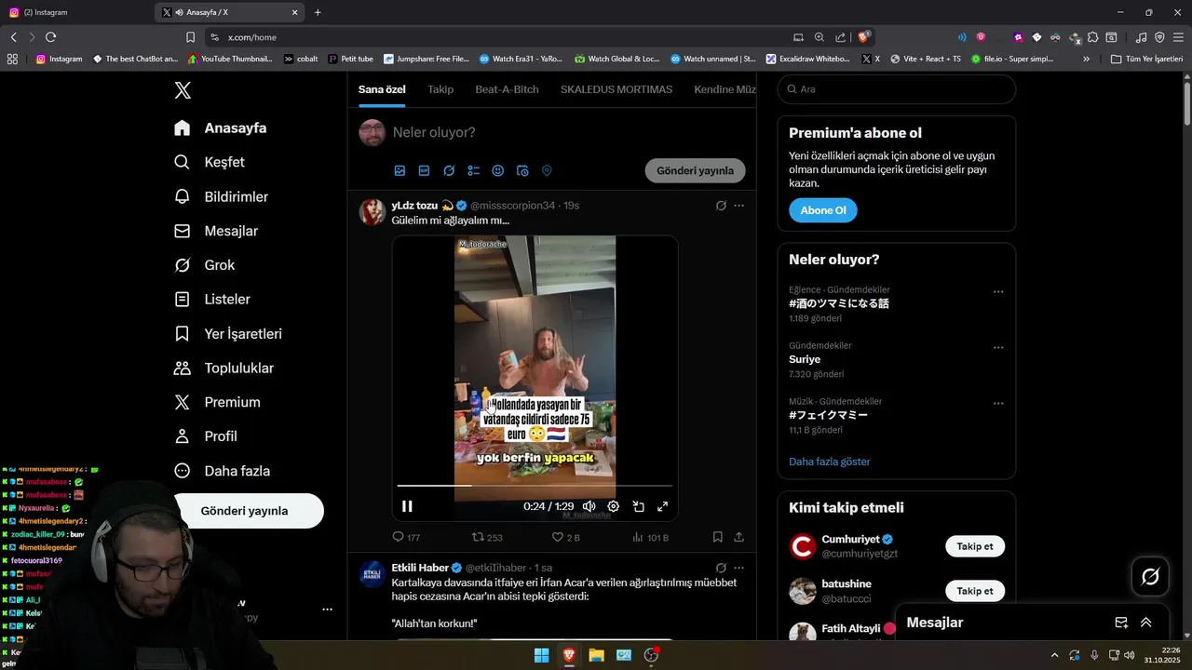1192x670 pixels.
Task: Open the floating Grok button
Action: 1150,577
